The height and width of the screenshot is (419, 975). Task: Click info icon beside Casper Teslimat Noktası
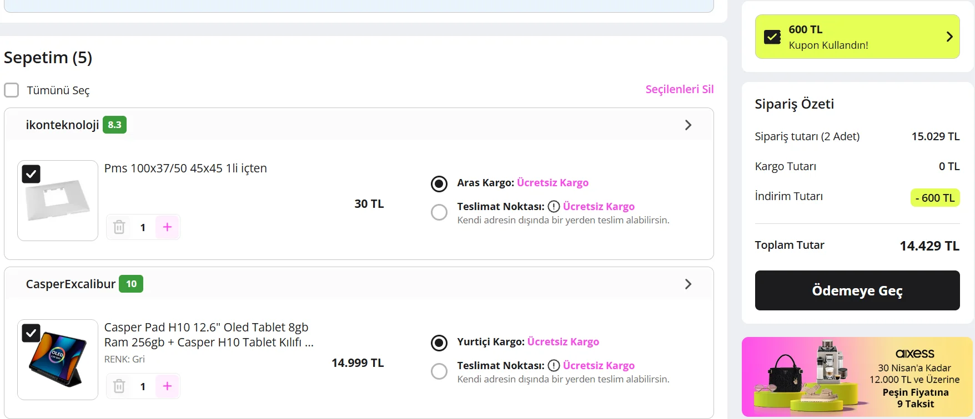point(554,366)
